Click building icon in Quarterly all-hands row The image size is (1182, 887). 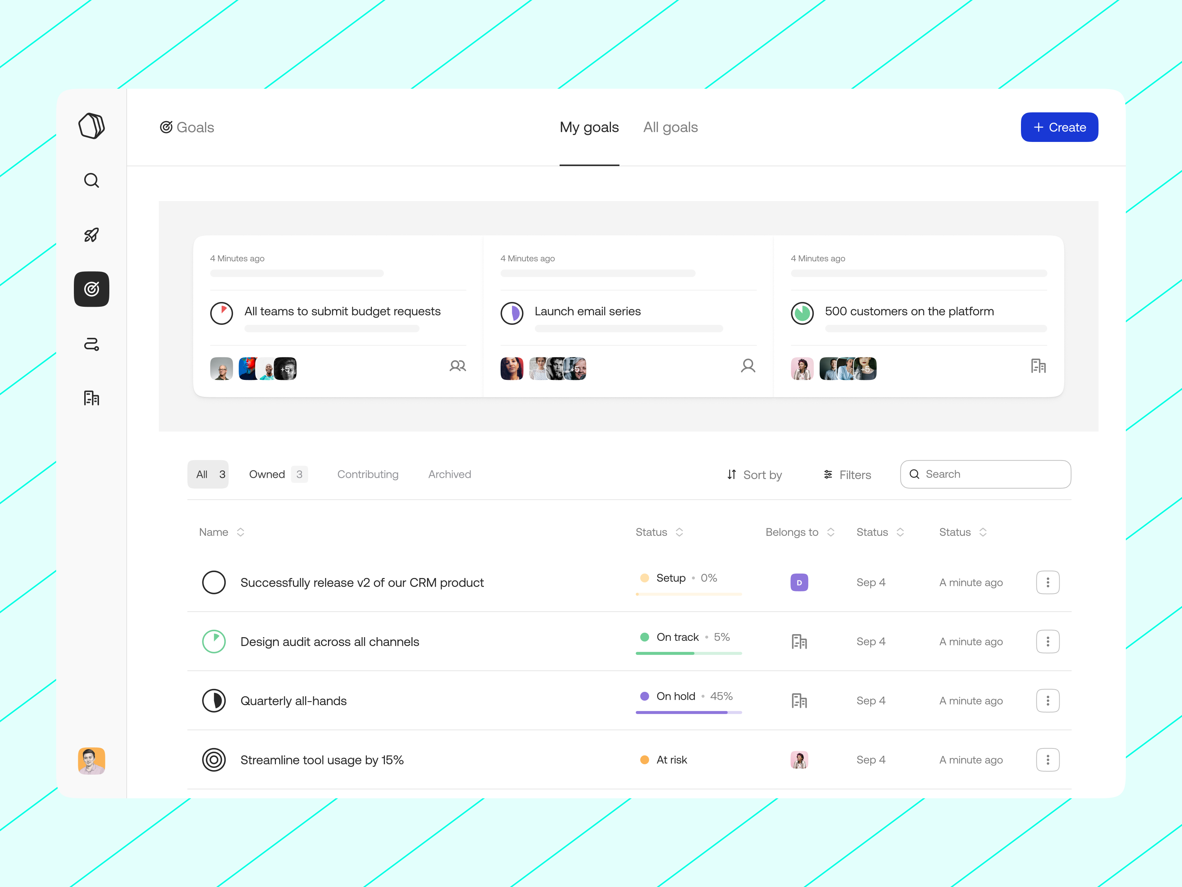[799, 701]
